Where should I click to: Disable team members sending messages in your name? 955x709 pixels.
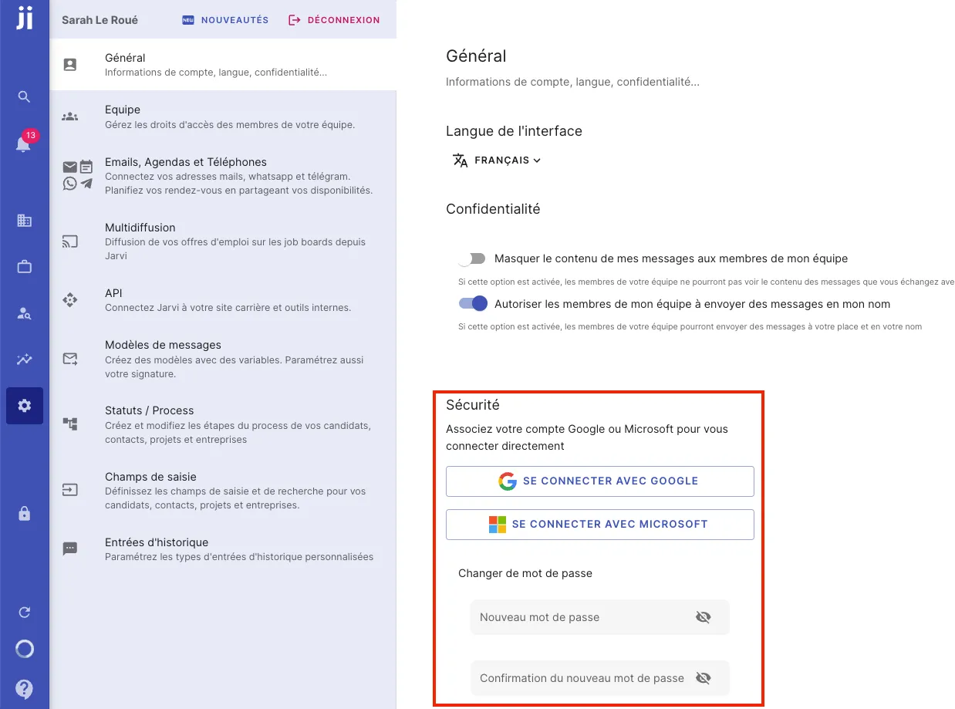click(472, 303)
